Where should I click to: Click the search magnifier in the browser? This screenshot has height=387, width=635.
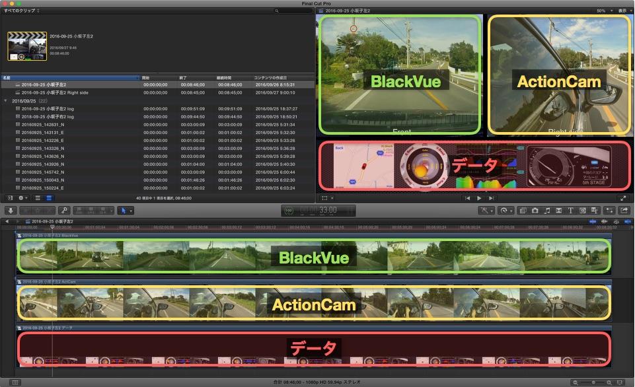(x=277, y=11)
